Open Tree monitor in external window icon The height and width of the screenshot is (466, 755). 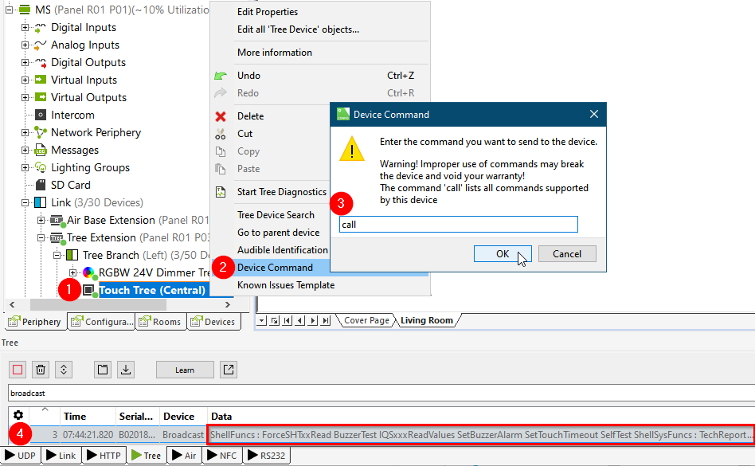click(x=229, y=369)
